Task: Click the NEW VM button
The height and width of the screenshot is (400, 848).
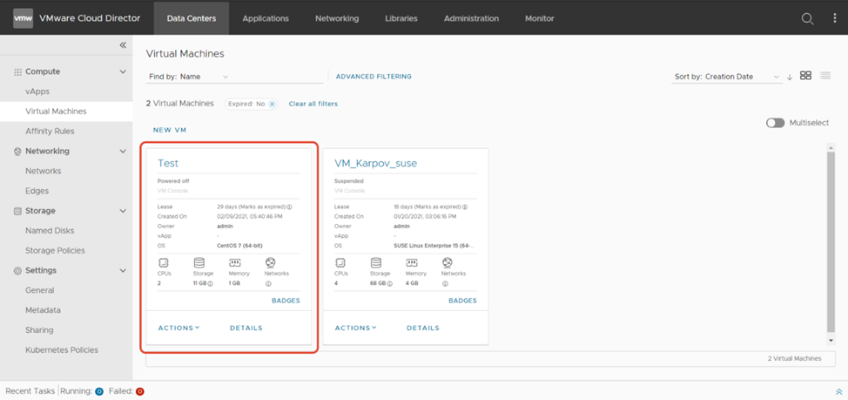Action: pyautogui.click(x=170, y=130)
